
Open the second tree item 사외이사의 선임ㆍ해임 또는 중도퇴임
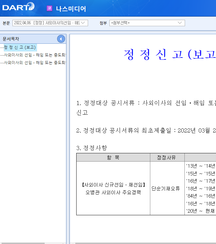pos(35,55)
